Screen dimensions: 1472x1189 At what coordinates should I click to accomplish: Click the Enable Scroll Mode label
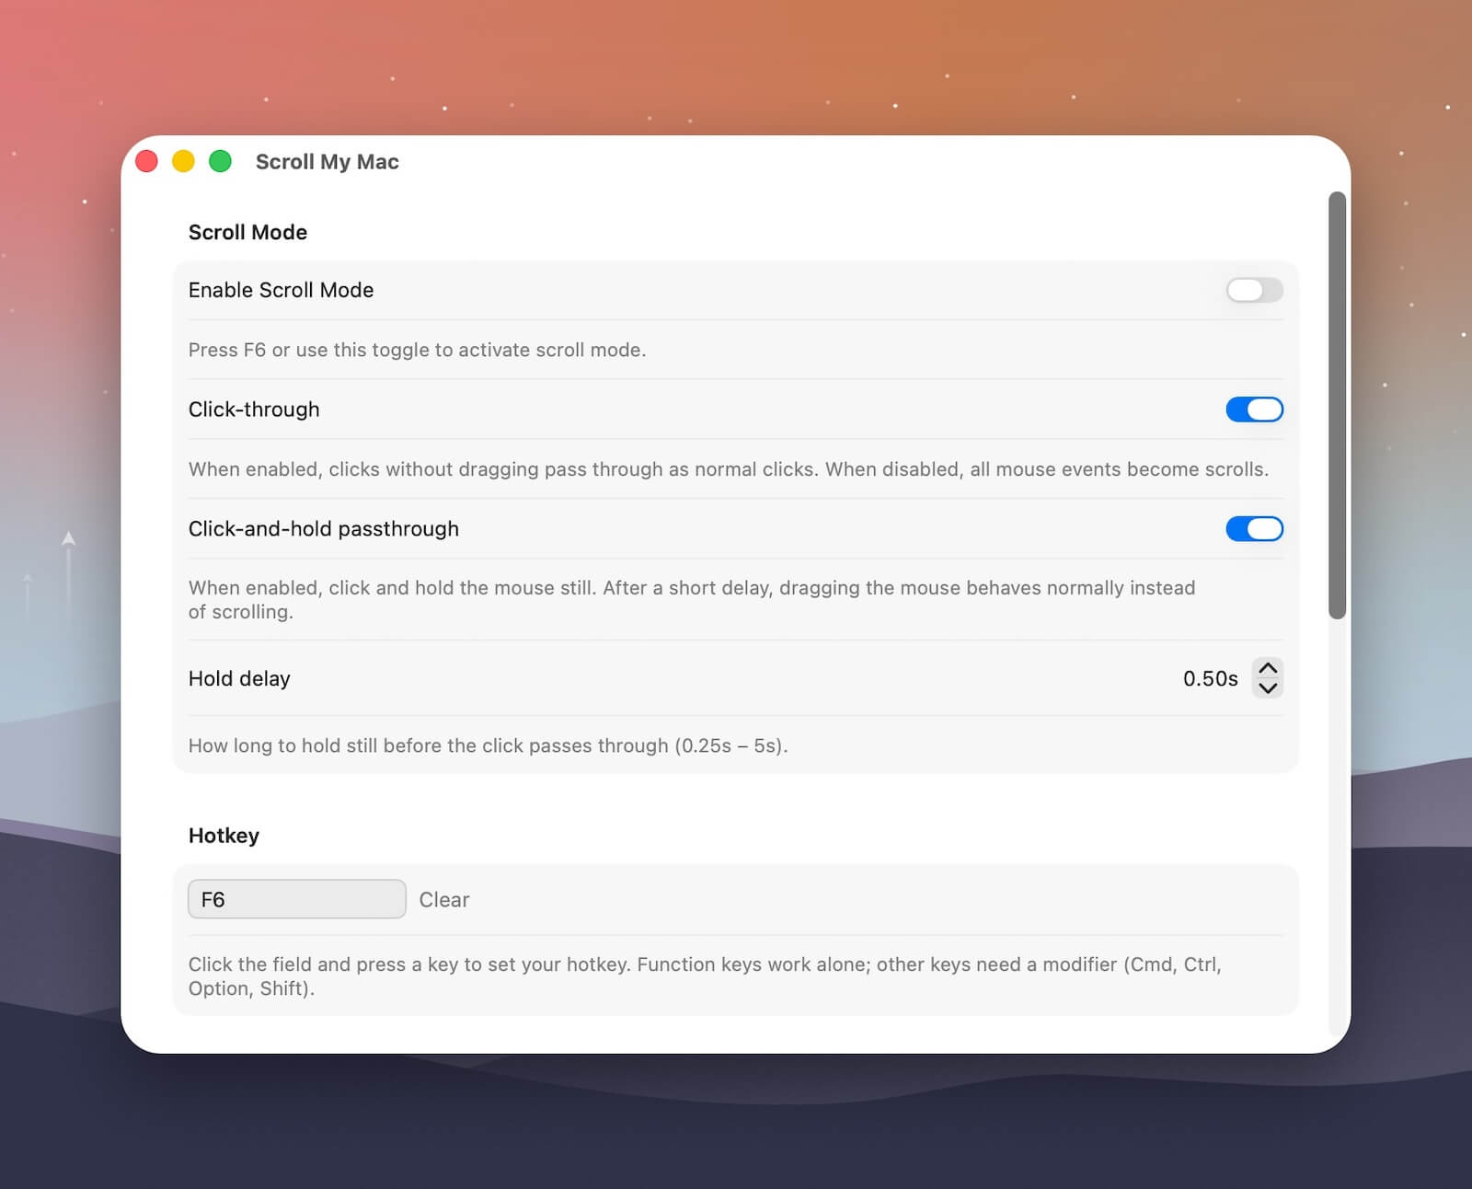tap(281, 290)
